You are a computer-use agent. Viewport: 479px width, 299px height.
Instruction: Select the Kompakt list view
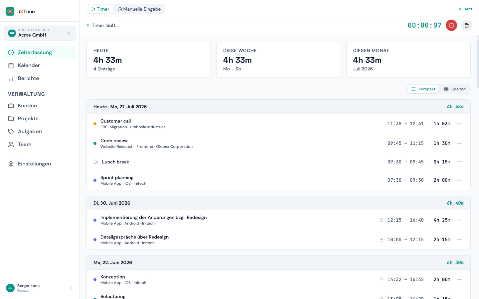click(x=423, y=89)
